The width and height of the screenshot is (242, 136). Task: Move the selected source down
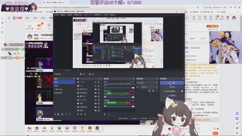(x=93, y=114)
